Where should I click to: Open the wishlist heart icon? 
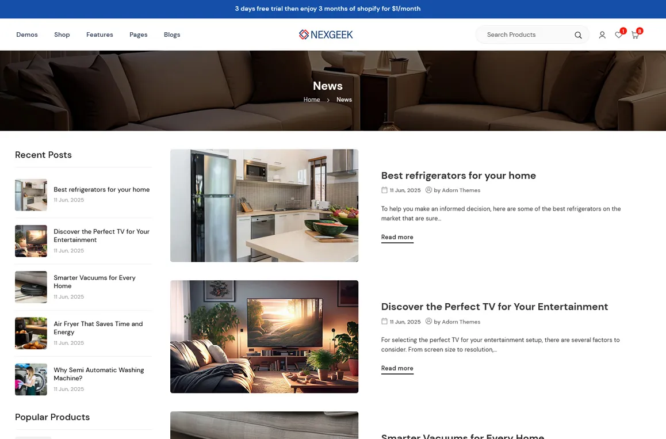point(618,35)
